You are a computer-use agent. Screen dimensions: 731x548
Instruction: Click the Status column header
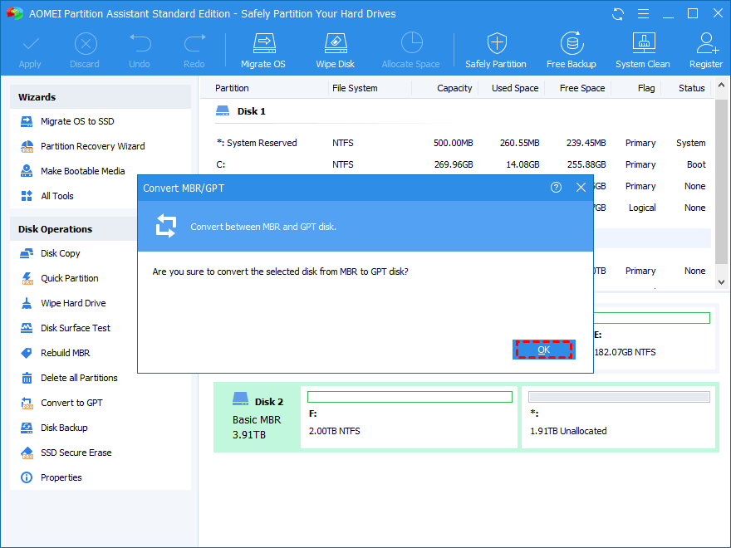click(691, 88)
